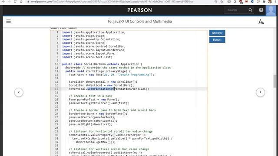Click the browser address bar URL
Image resolution: width=278 pixels, height=156 pixels.
tap(112, 2)
